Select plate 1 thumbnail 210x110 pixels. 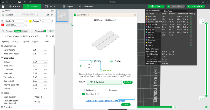tap(62, 16)
